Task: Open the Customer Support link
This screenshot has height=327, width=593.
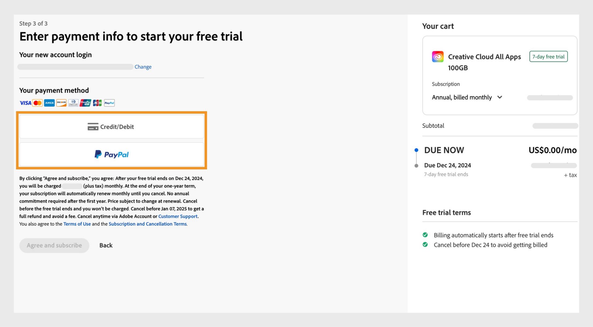Action: (178, 216)
